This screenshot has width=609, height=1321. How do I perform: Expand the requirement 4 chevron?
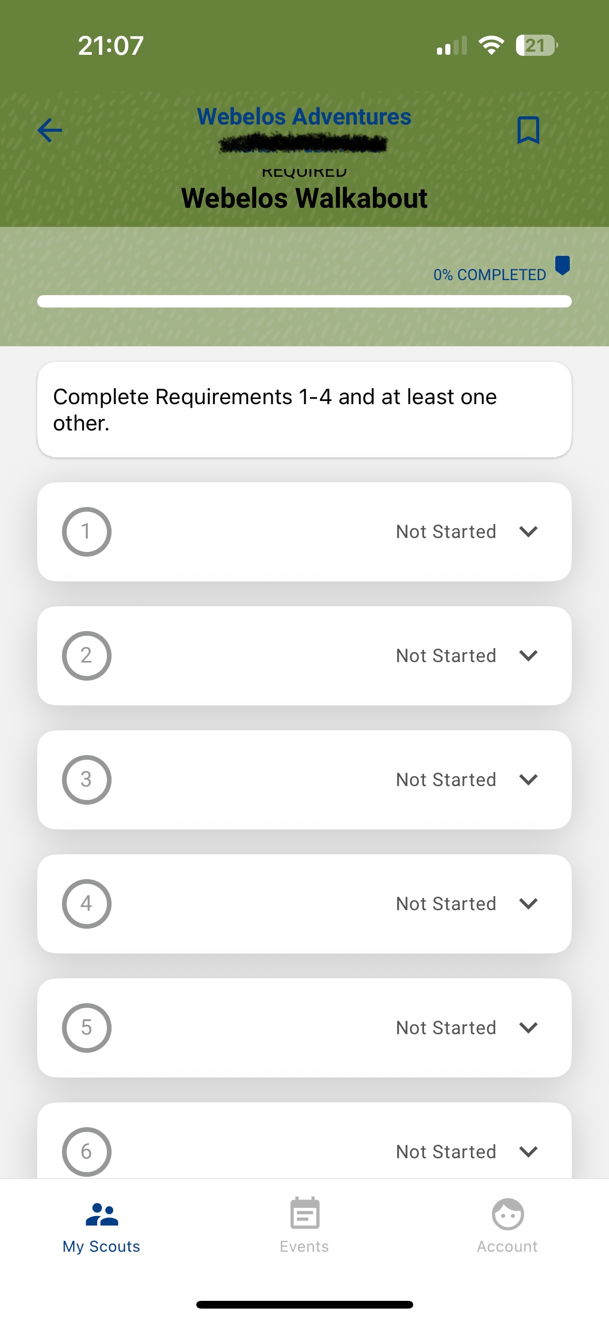(528, 904)
